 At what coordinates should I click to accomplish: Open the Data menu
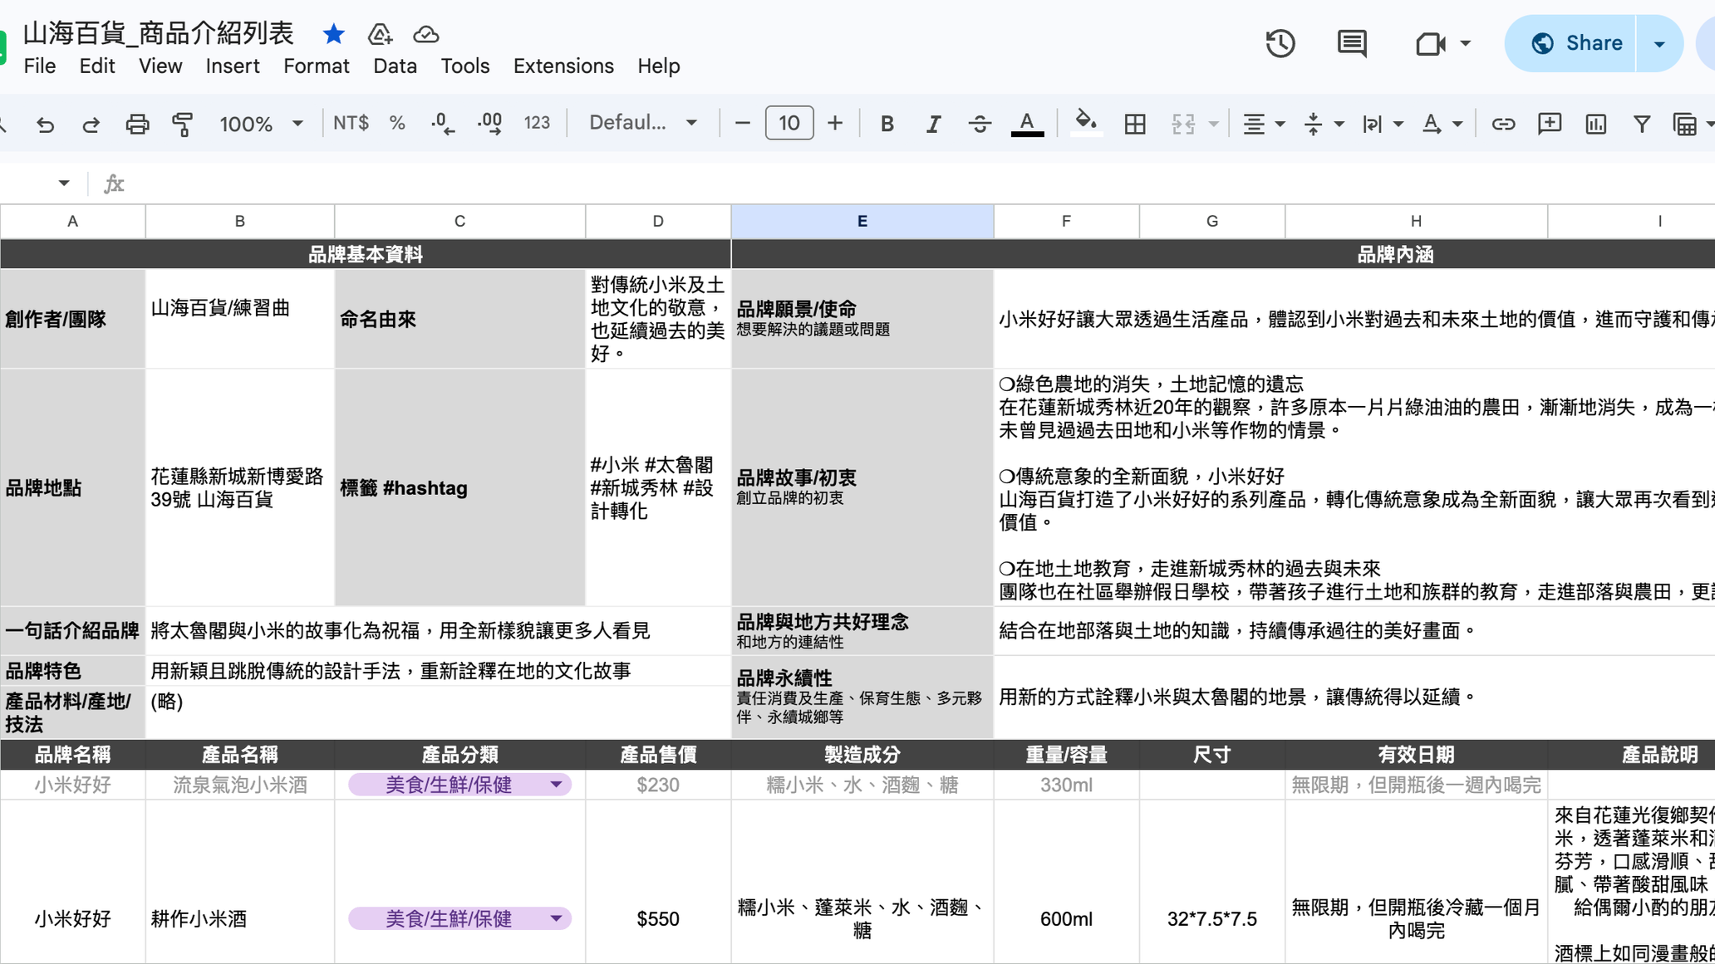395,66
